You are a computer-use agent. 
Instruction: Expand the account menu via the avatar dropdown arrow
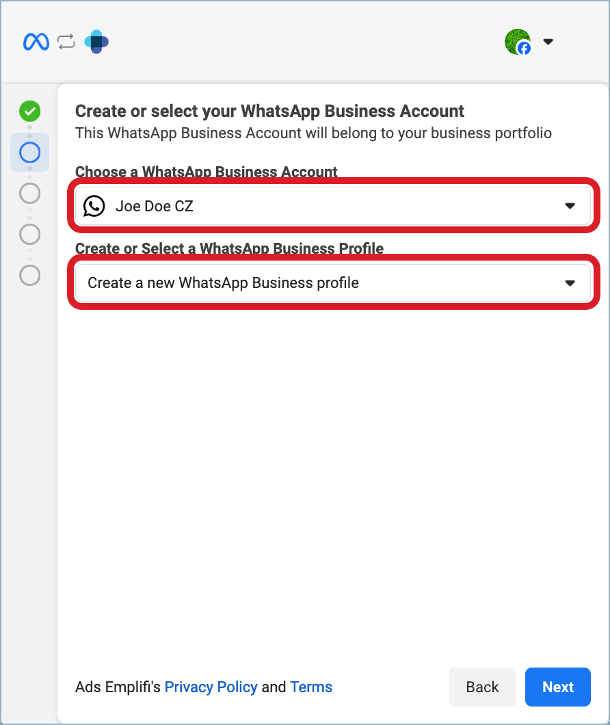548,41
